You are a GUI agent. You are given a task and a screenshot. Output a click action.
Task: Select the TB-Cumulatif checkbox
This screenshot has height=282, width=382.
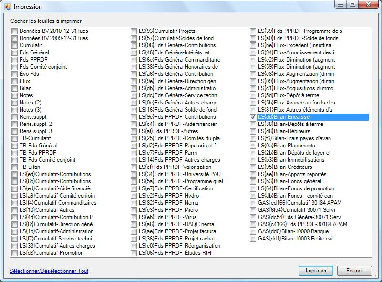[x=15, y=138]
